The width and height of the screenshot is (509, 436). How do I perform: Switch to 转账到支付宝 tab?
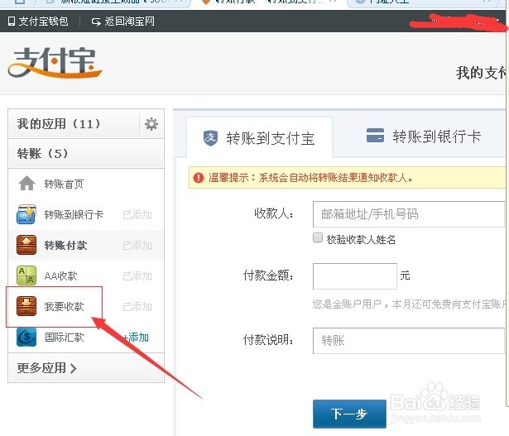point(259,138)
